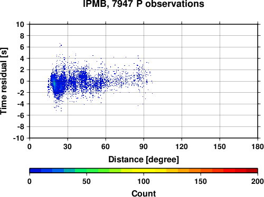
Task: Click the dense green-cyan data cluster near 20 degrees
Action: pos(54,84)
